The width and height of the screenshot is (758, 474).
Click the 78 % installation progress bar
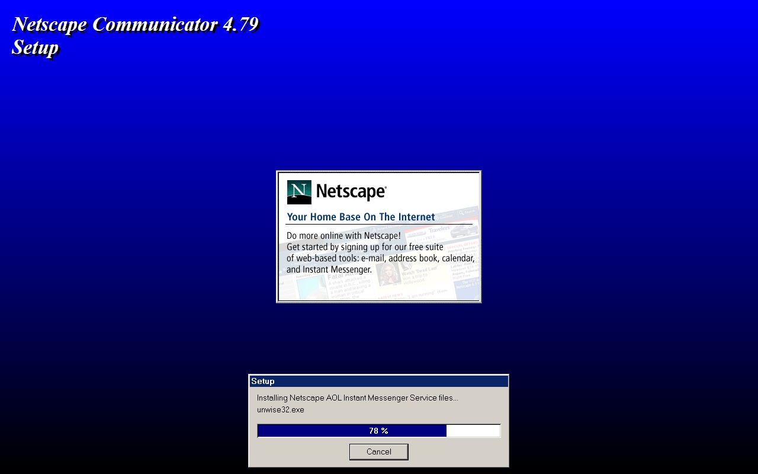(379, 431)
